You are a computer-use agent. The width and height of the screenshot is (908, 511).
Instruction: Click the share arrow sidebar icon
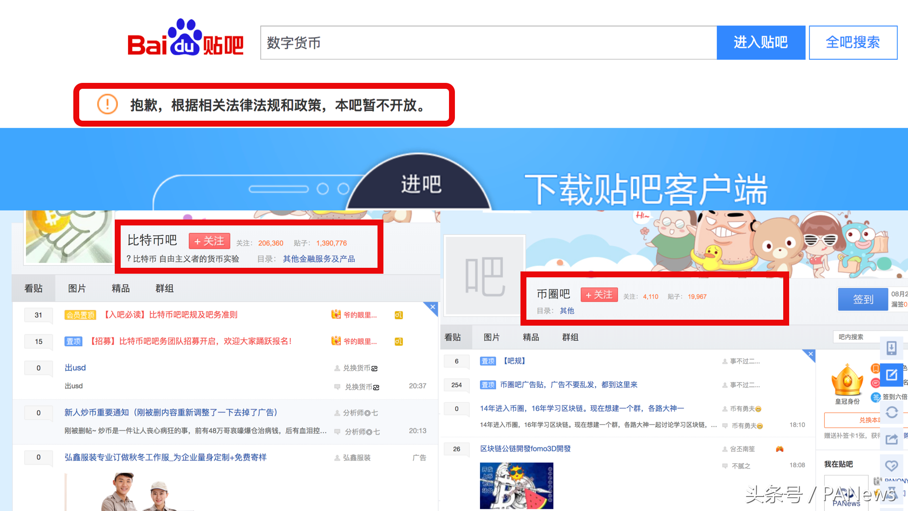point(891,439)
